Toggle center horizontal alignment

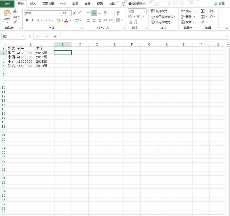[x=94, y=20]
